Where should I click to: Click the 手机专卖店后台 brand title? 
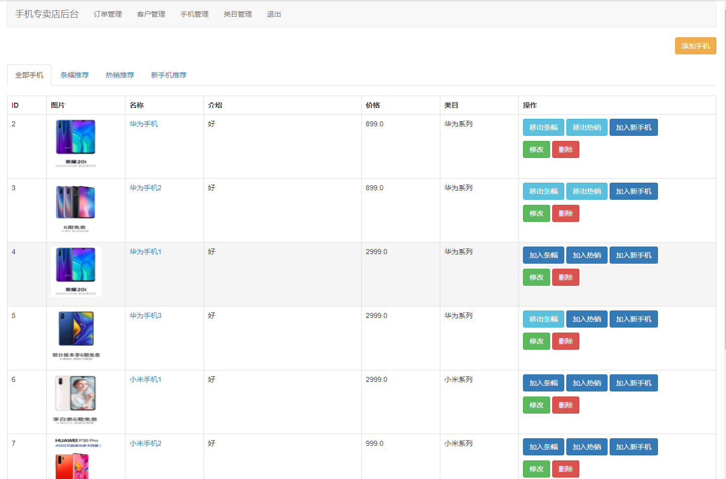47,14
